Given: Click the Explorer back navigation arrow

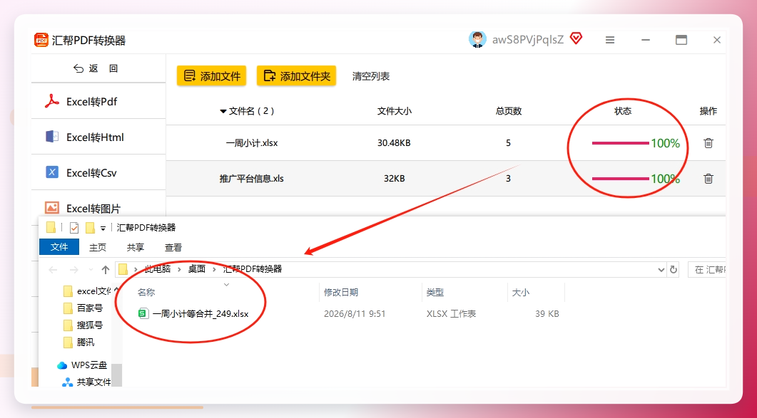Looking at the screenshot, I should [x=53, y=269].
